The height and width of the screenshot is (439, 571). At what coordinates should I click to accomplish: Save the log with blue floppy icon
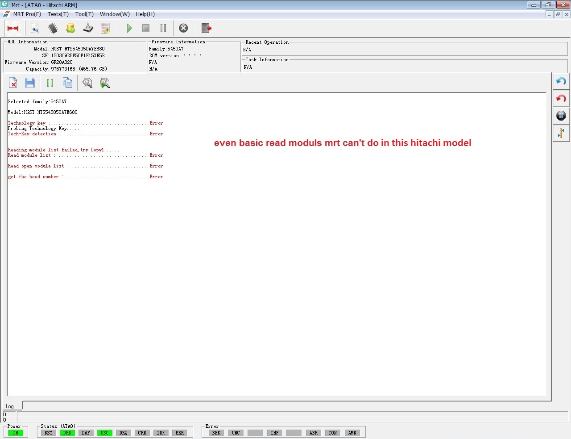pyautogui.click(x=30, y=83)
